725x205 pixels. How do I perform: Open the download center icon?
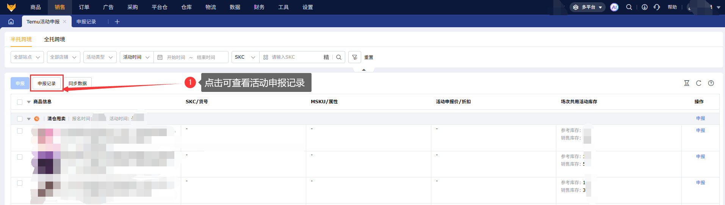click(645, 7)
